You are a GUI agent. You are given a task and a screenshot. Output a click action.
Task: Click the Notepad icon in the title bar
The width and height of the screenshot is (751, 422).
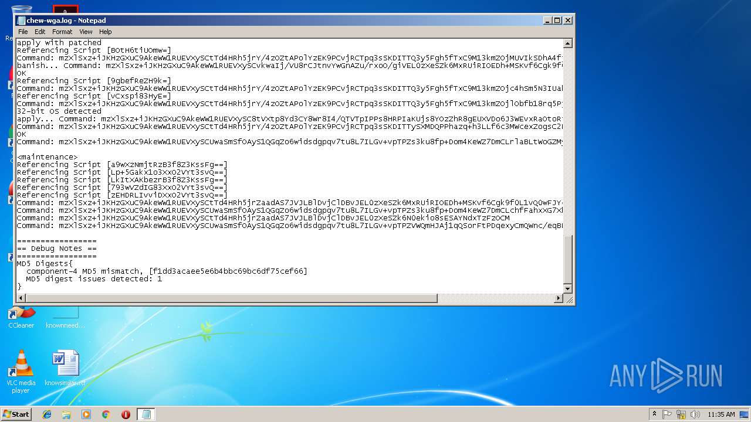(x=21, y=21)
